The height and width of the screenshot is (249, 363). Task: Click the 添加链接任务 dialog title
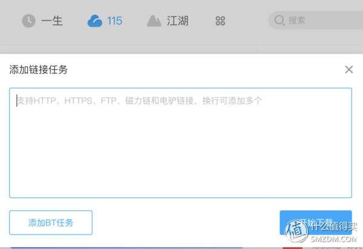pos(39,70)
